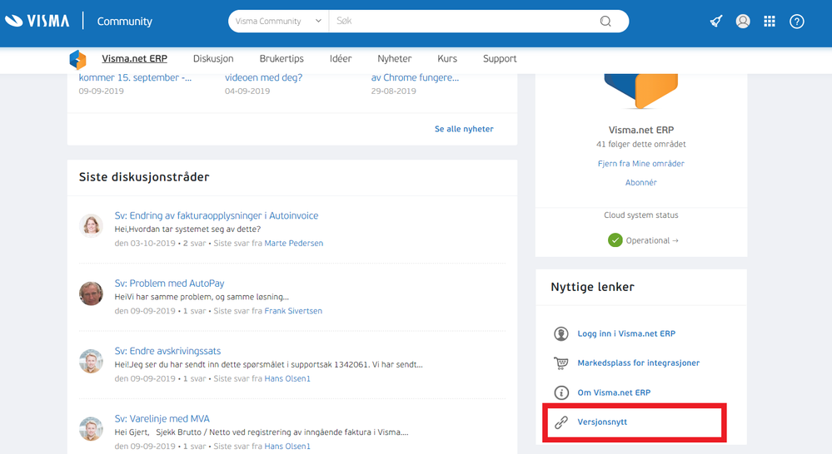Click Community text in the header
The width and height of the screenshot is (832, 454).
[125, 21]
